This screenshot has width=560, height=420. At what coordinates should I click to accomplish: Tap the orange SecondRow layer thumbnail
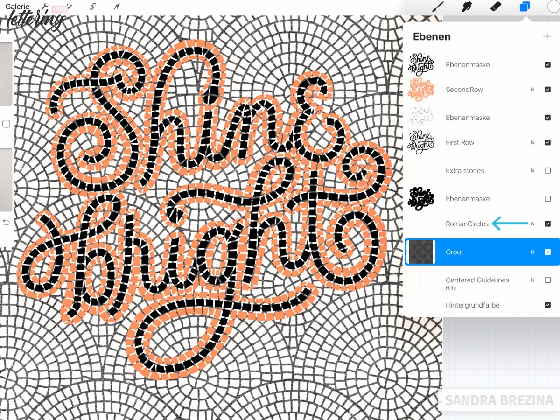[x=421, y=90]
